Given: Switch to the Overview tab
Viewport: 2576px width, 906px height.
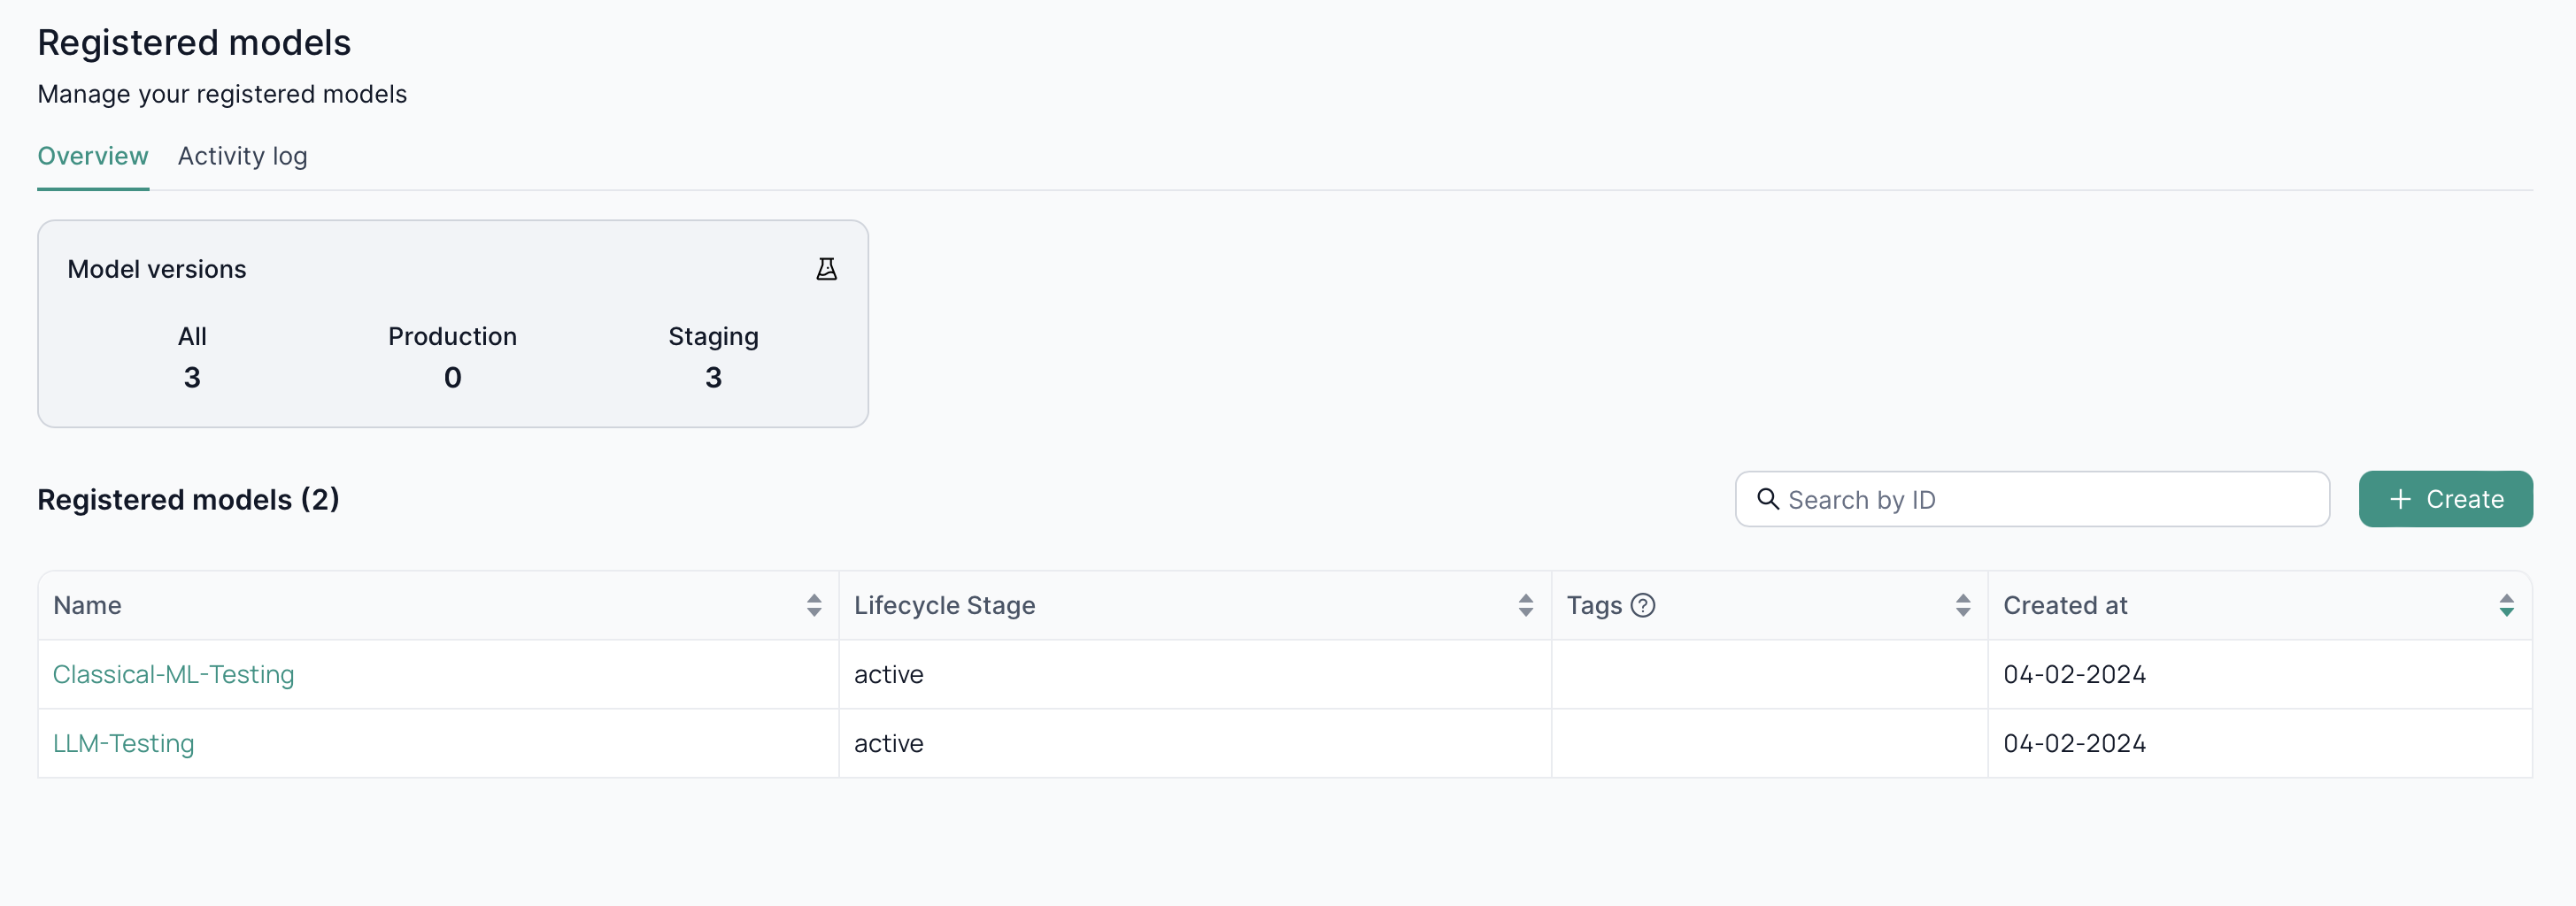Looking at the screenshot, I should pos(93,156).
